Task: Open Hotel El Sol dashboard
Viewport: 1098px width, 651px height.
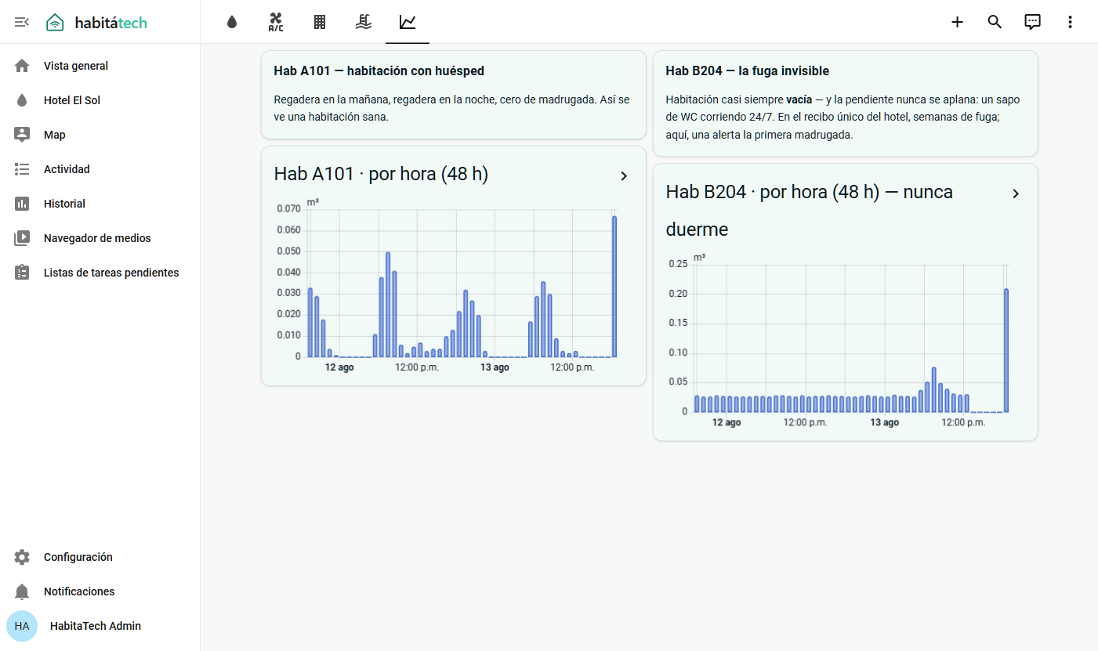Action: (100, 100)
